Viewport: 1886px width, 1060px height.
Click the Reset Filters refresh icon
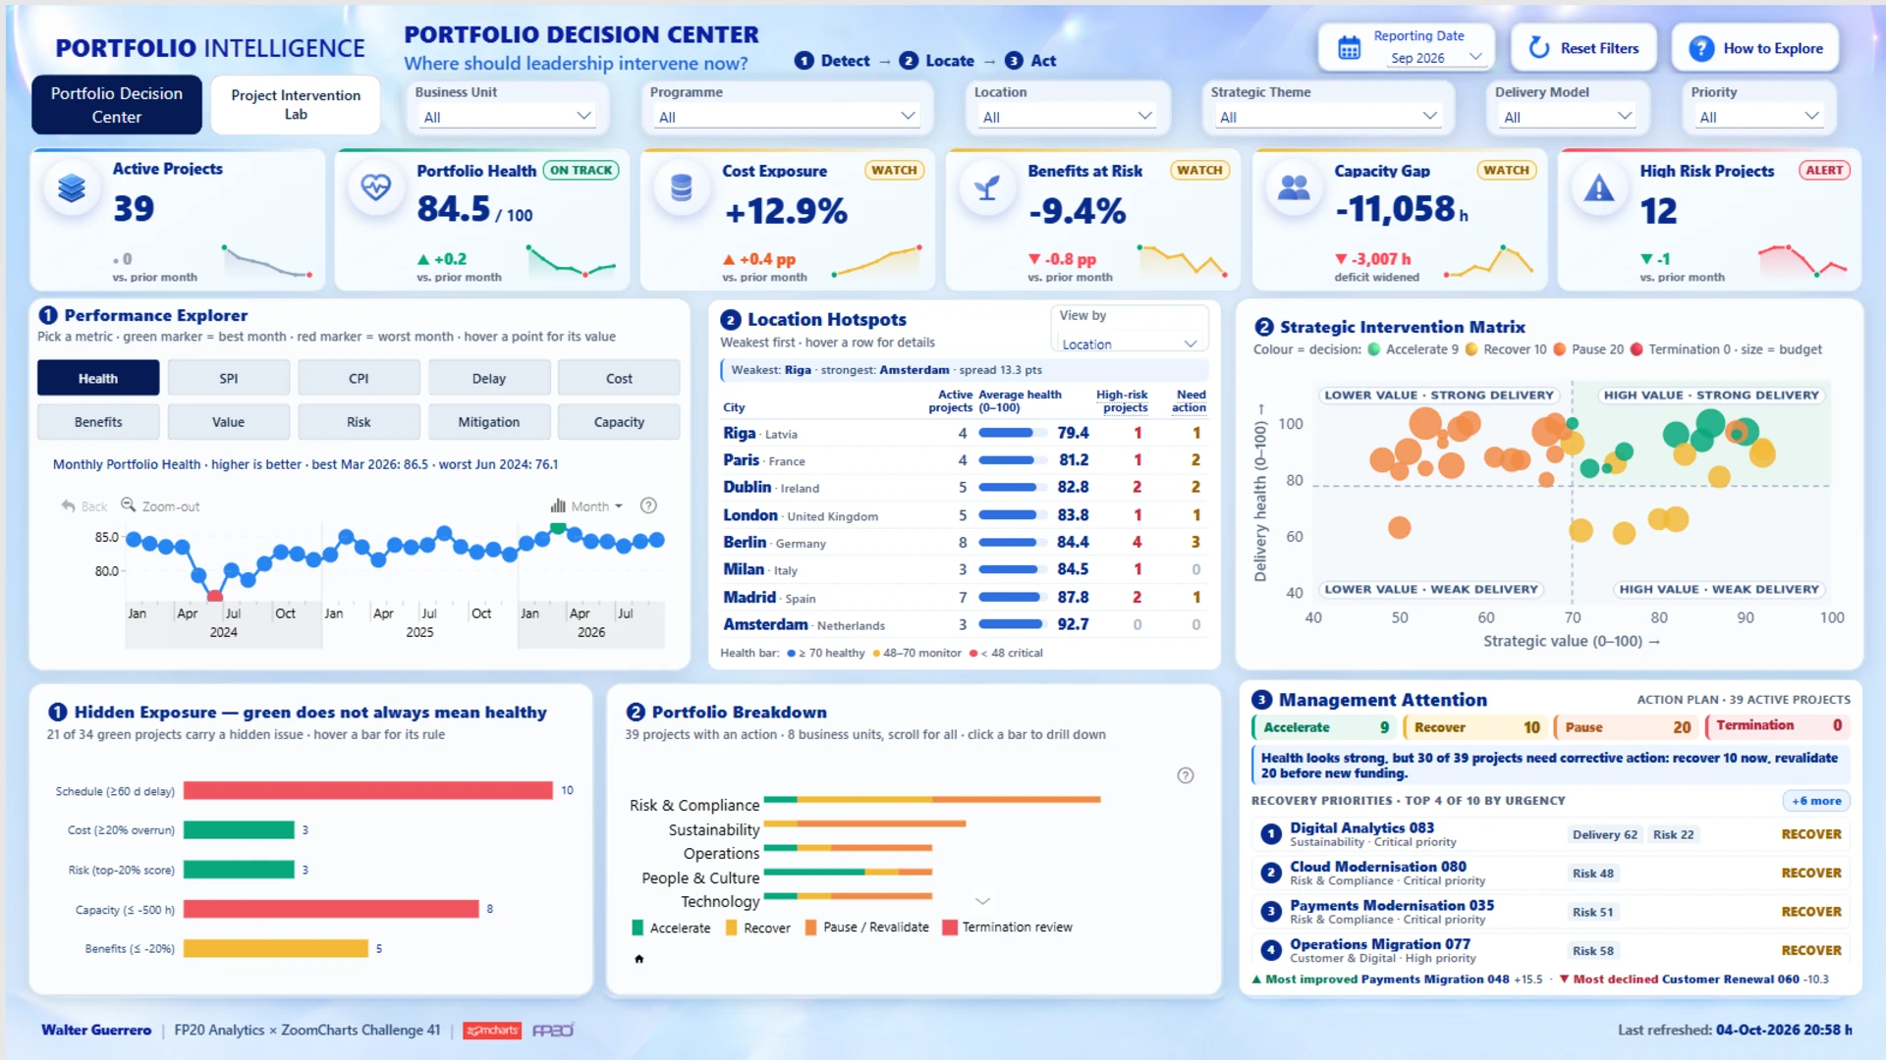[x=1539, y=47]
